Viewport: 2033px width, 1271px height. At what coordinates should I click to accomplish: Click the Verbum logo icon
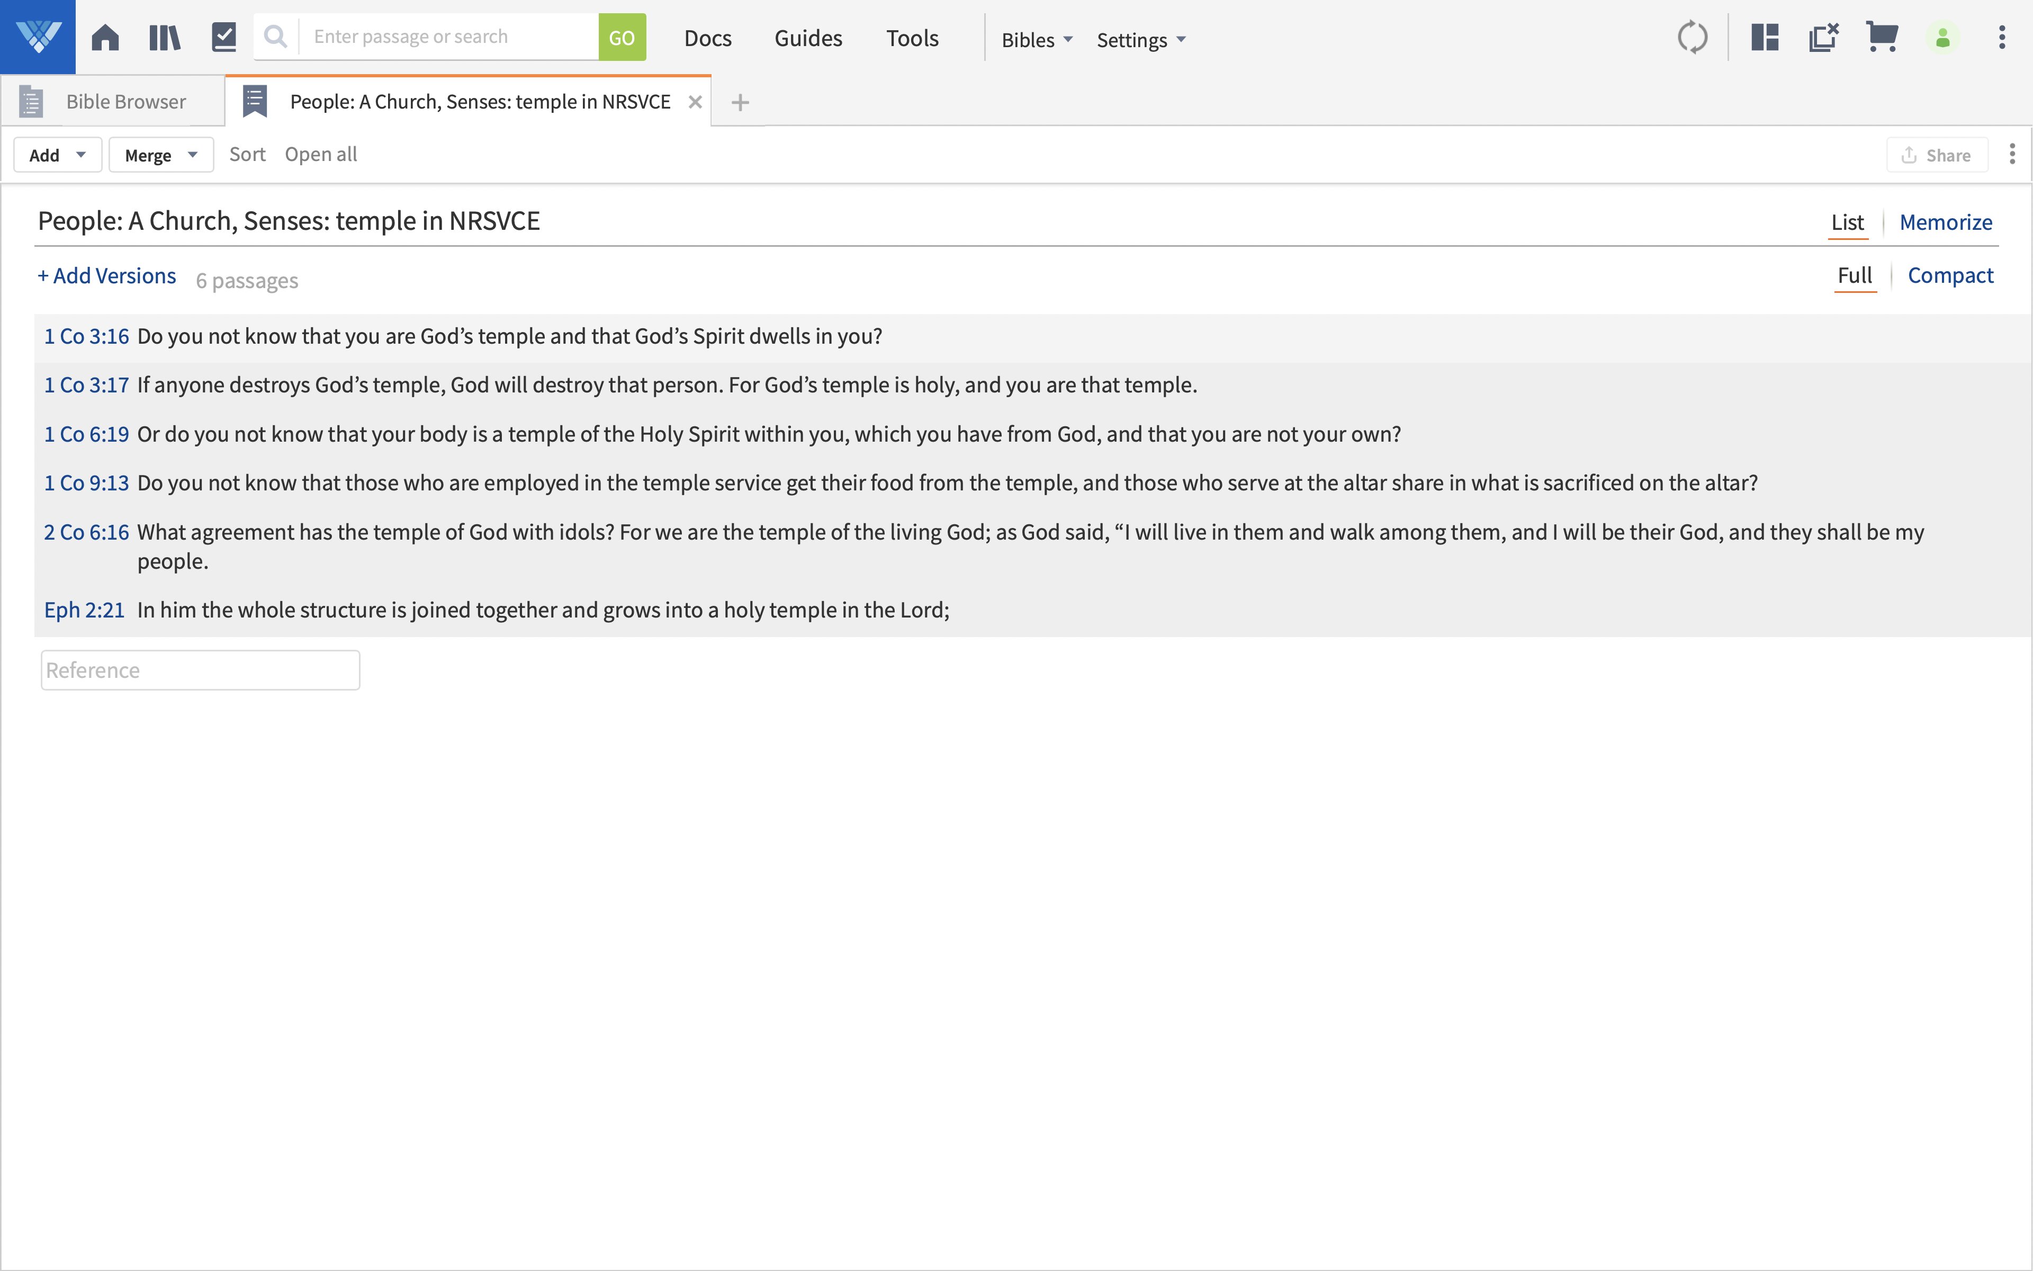[38, 37]
